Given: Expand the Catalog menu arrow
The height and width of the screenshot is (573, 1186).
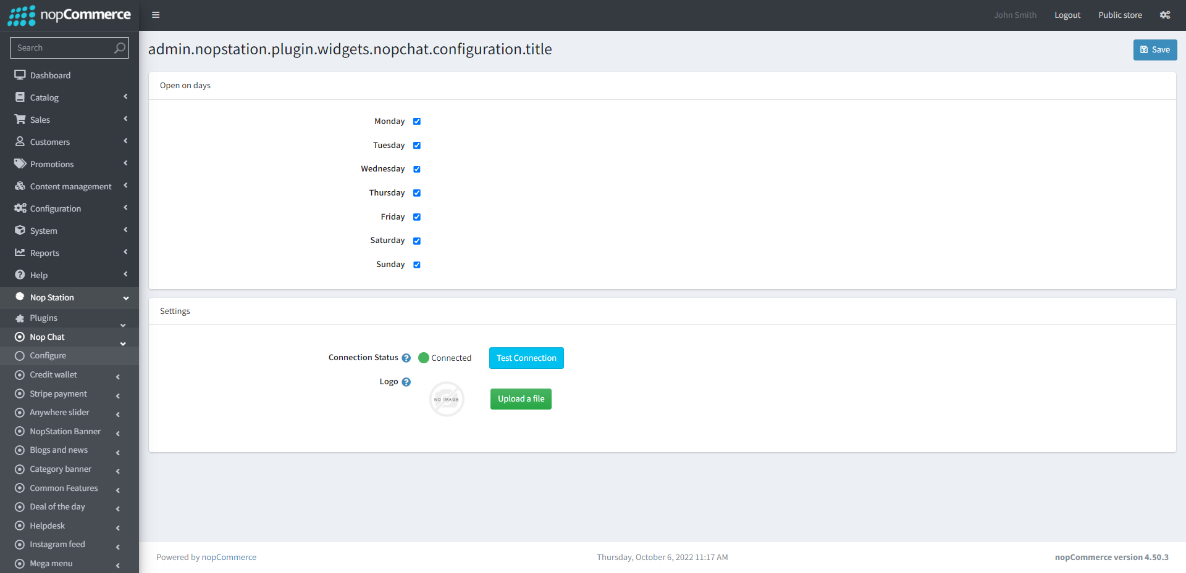Looking at the screenshot, I should 125,96.
